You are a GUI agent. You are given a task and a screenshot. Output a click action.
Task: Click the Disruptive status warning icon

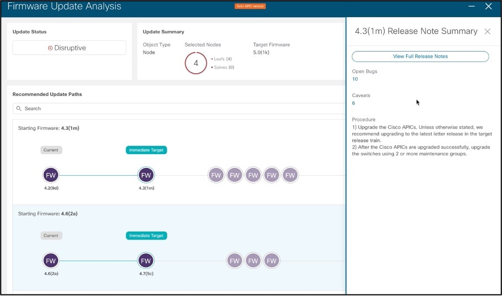50,48
